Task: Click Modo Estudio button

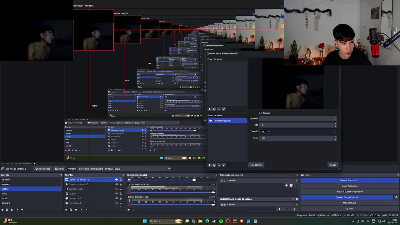Action: [x=349, y=203]
